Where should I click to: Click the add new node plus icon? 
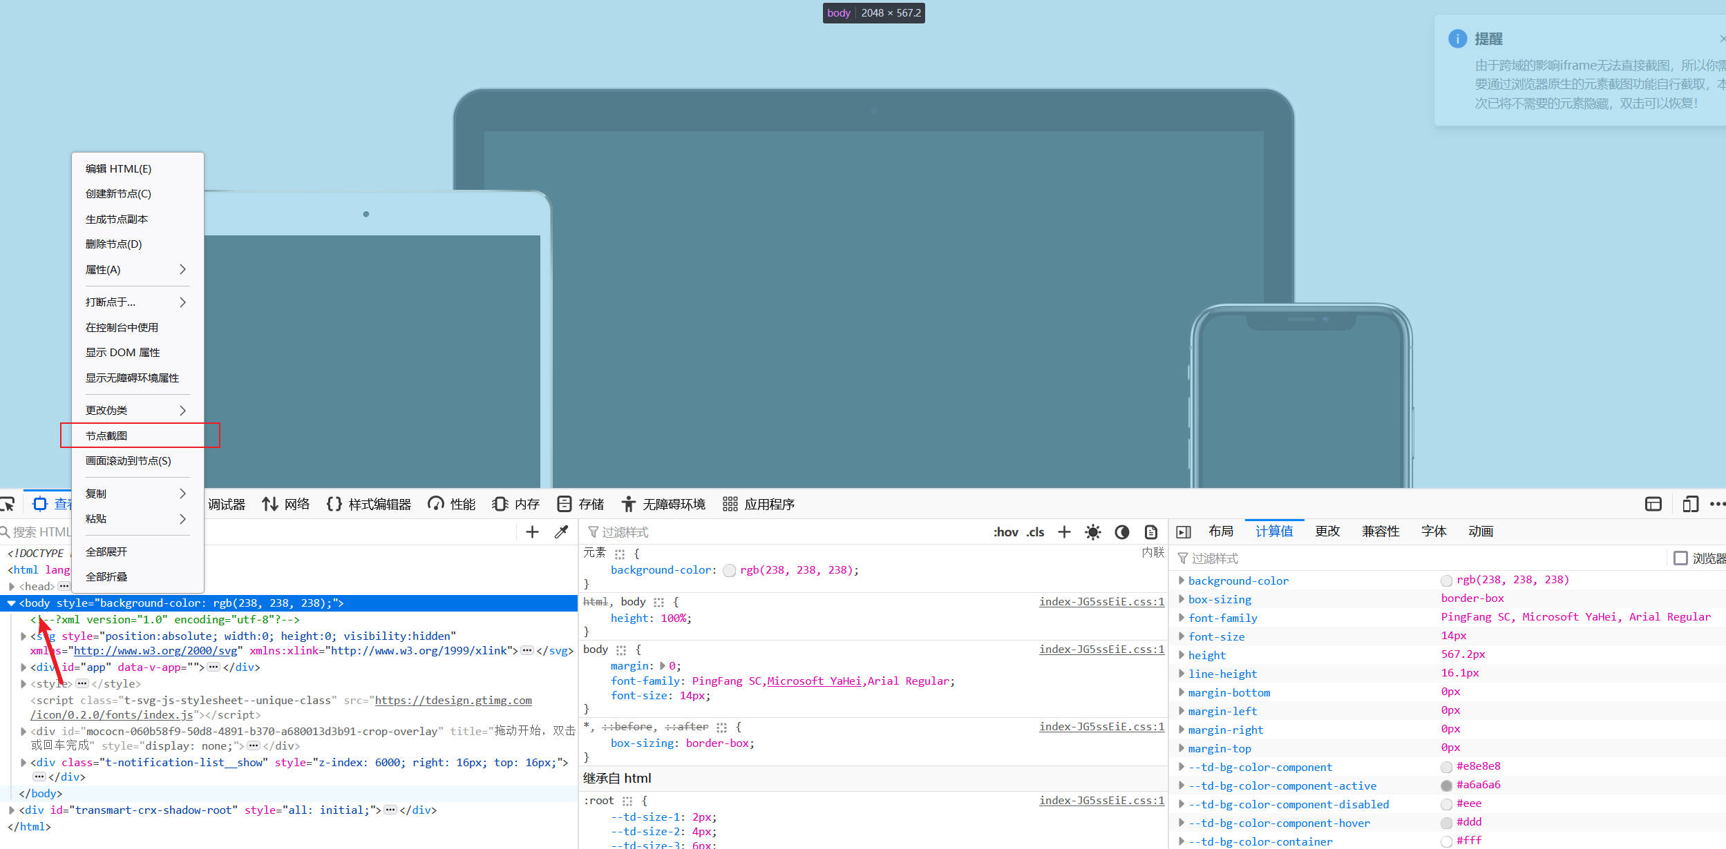coord(532,532)
